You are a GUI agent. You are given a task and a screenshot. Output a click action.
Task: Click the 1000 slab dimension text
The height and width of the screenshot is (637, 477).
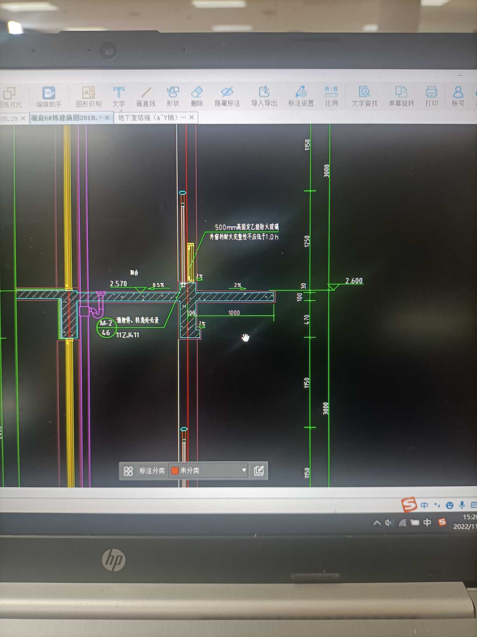tap(234, 313)
